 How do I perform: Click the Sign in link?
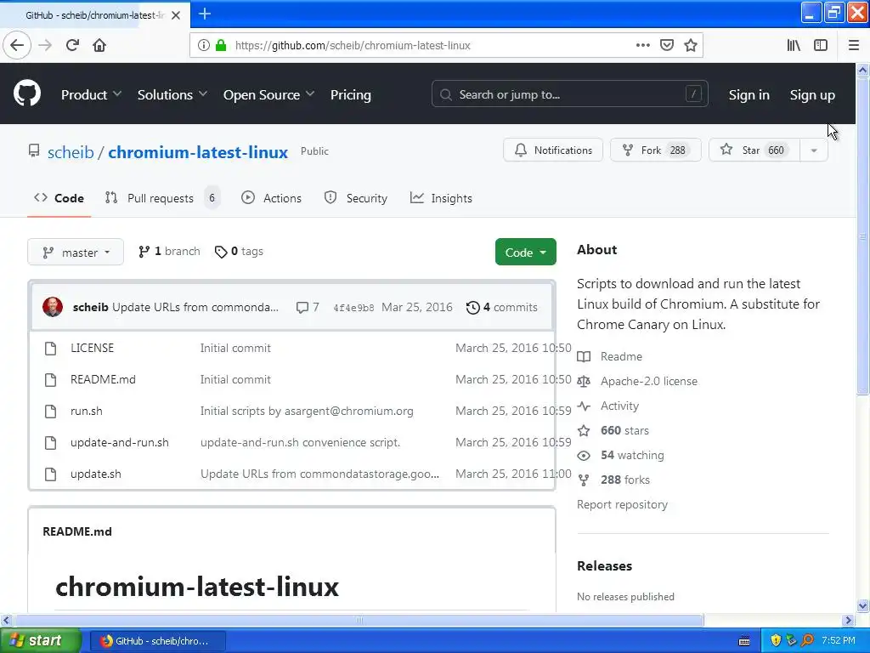(749, 95)
